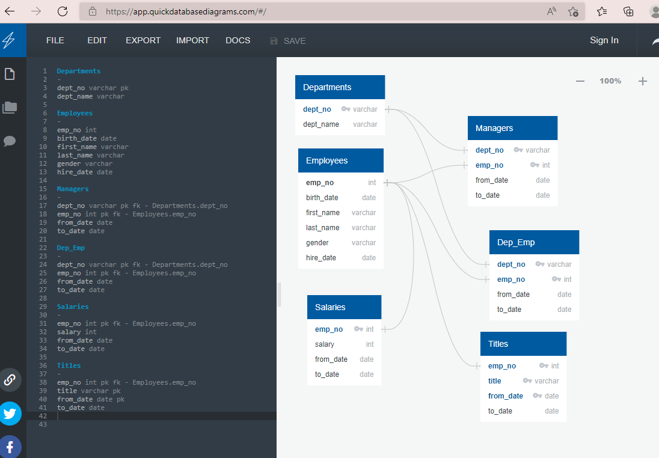Image resolution: width=659 pixels, height=458 pixels.
Task: Click the share link icon in sidebar
Action: [8, 380]
